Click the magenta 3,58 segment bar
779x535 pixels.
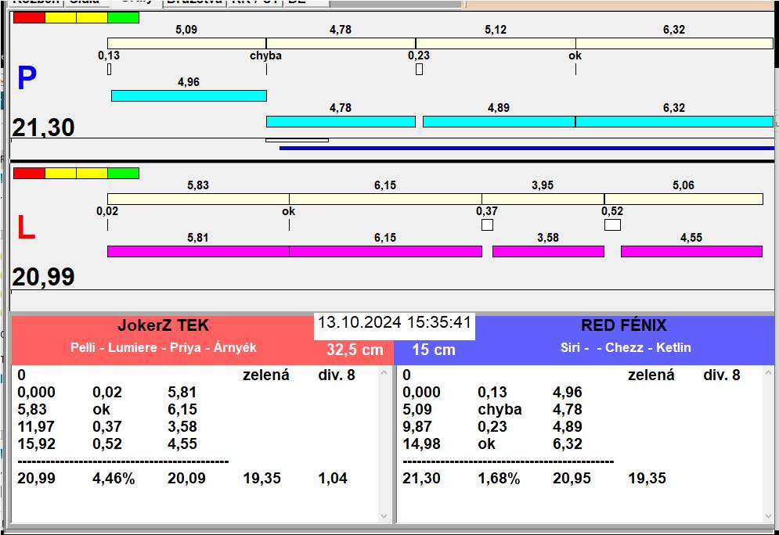tap(549, 251)
